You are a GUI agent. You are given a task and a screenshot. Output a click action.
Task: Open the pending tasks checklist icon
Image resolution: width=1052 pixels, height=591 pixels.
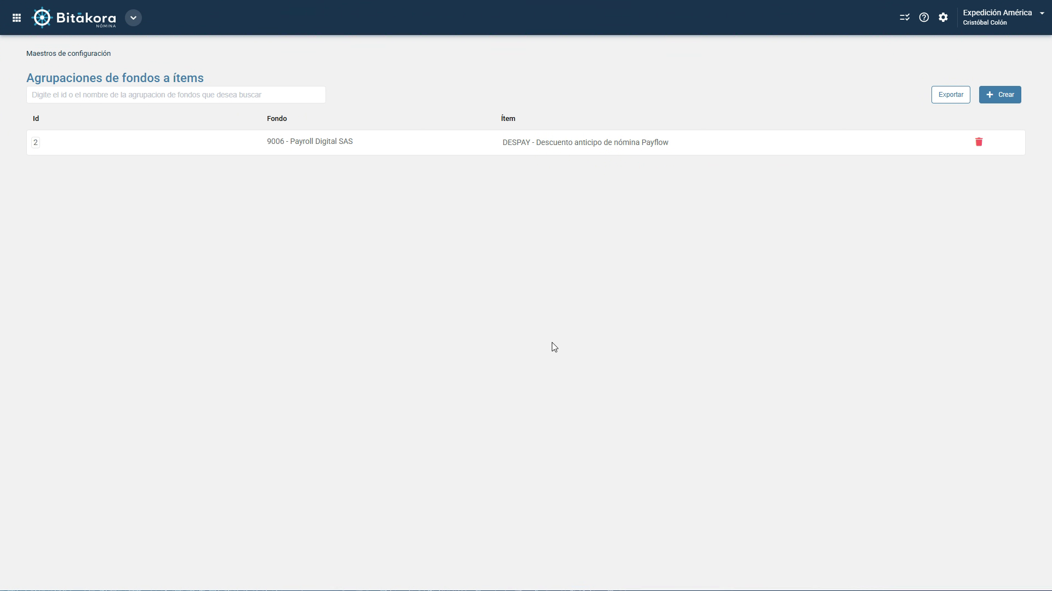coord(905,18)
